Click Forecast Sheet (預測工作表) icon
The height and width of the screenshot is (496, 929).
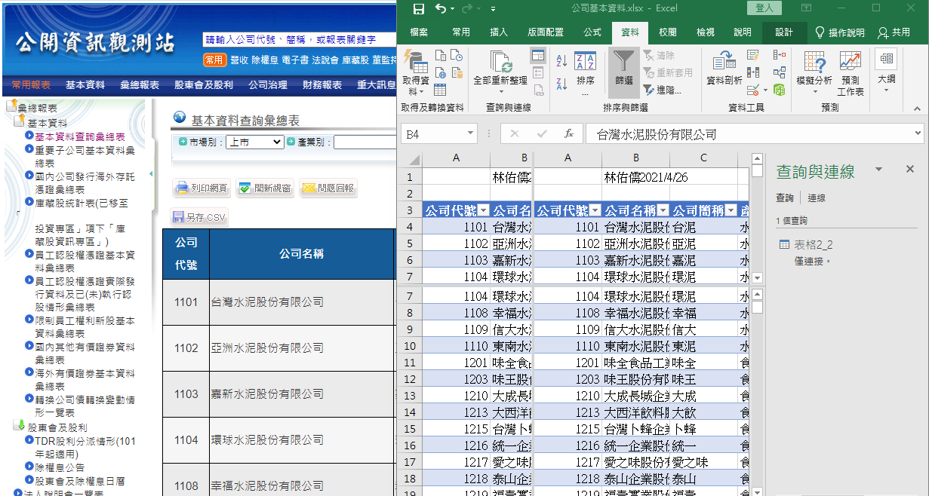pyautogui.click(x=851, y=73)
